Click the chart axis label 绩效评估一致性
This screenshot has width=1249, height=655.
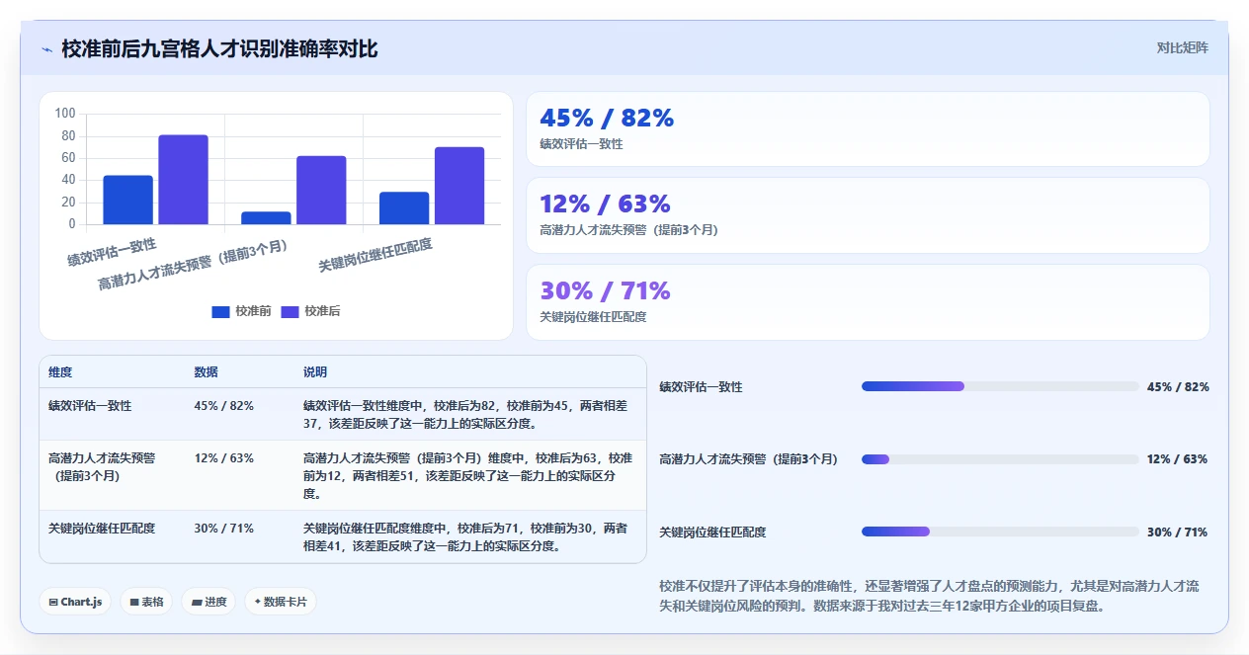pos(112,252)
